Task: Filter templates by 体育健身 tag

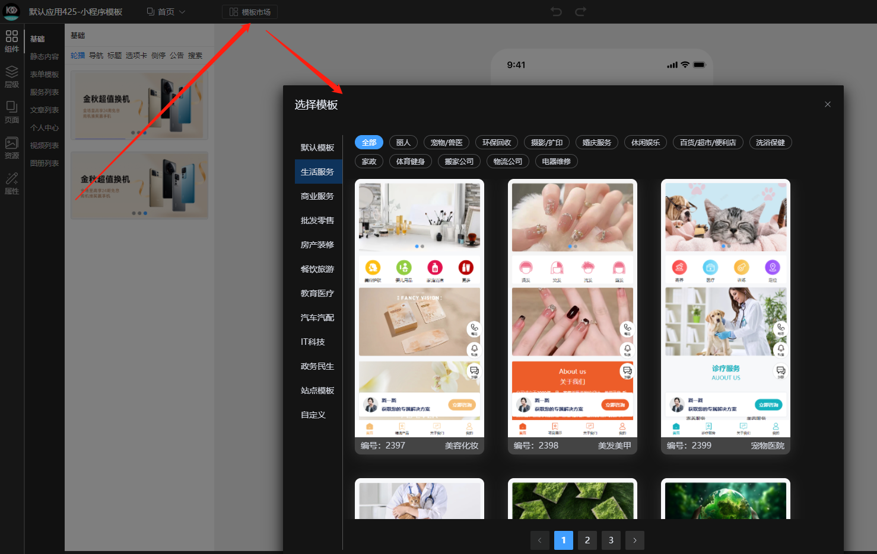Action: [x=411, y=161]
